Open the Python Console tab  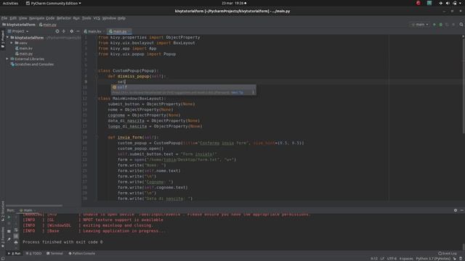(82, 253)
